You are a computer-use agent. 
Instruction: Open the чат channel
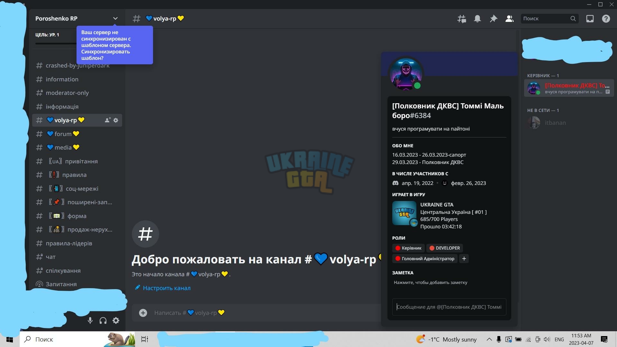point(77,257)
